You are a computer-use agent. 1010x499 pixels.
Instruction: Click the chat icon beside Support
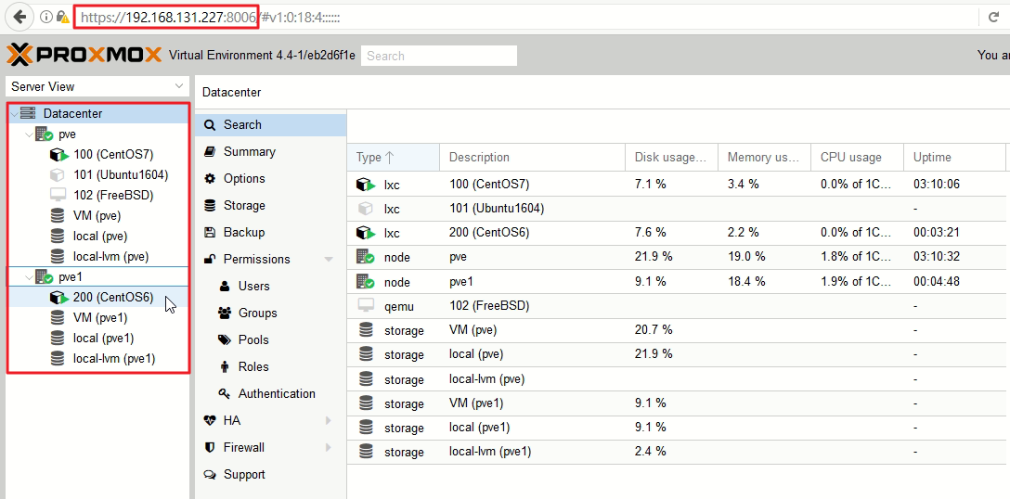(210, 475)
